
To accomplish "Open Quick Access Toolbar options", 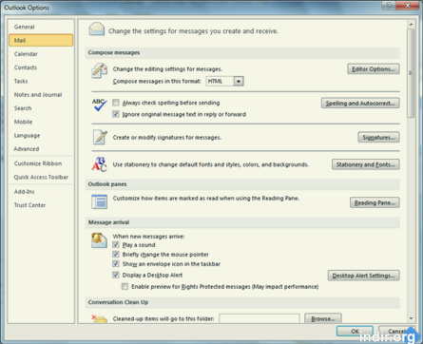I will [x=41, y=177].
